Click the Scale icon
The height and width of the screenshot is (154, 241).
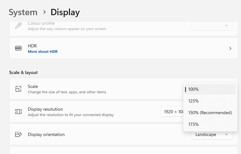[18, 89]
